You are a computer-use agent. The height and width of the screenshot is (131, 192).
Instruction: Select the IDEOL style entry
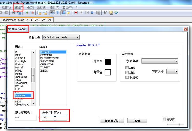53,70
